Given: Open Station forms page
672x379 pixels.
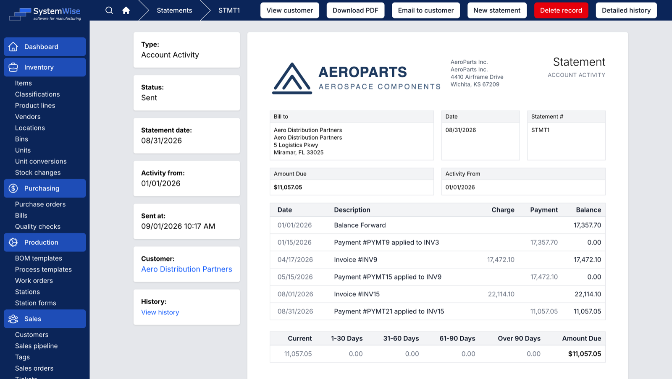Looking at the screenshot, I should 36,303.
